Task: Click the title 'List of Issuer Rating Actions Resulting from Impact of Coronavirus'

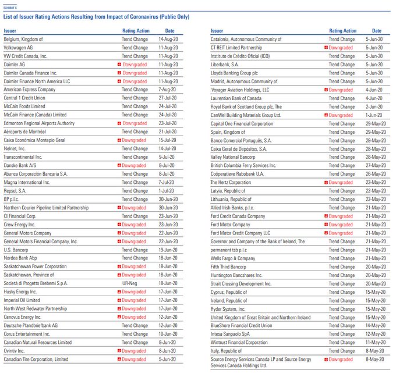Action: [x=96, y=17]
